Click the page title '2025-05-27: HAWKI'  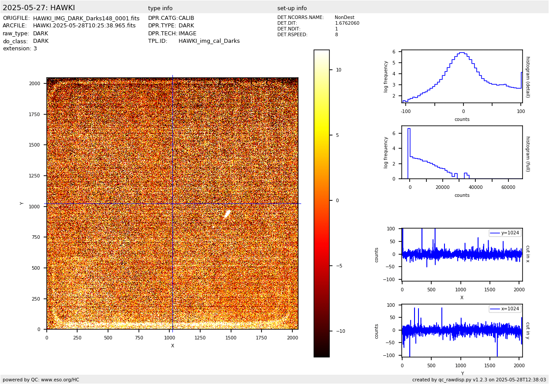coord(39,8)
